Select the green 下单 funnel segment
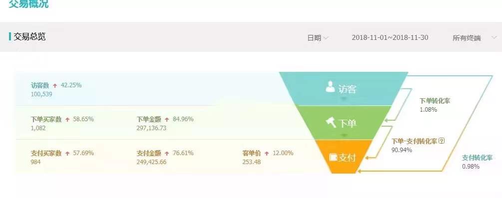The height and width of the screenshot is (198, 502). [344, 123]
